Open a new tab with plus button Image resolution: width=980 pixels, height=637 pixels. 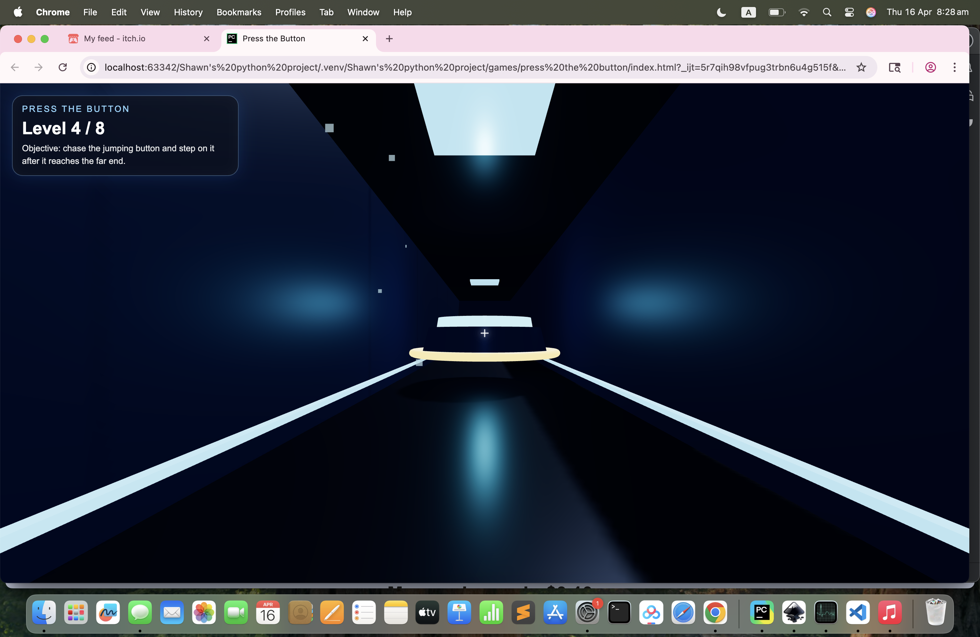pyautogui.click(x=389, y=39)
